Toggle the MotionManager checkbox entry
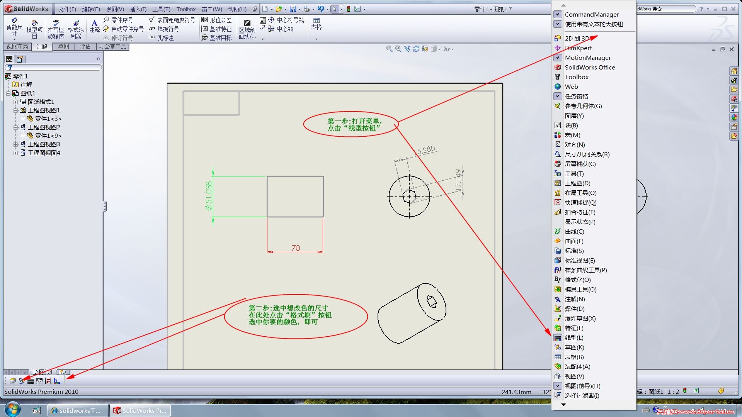 point(557,58)
